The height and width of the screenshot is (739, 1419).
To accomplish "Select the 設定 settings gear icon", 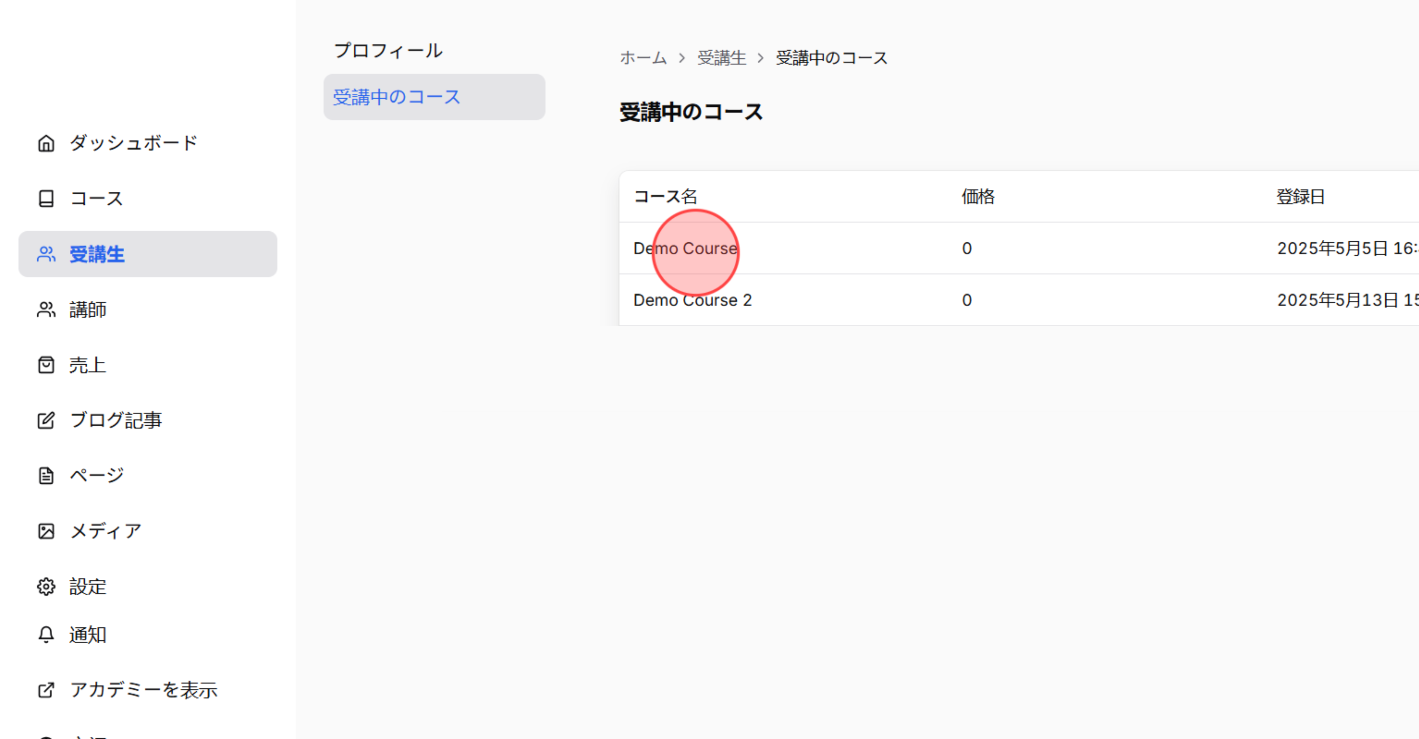I will 46,586.
